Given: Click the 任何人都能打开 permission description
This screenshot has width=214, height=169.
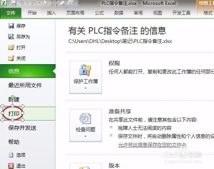Looking at the screenshot, I should (x=161, y=72).
